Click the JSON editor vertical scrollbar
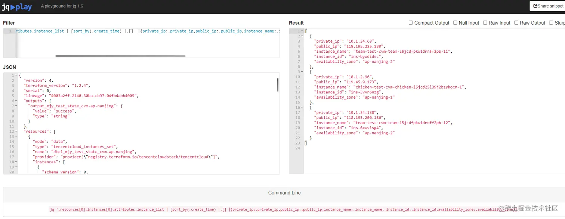 (x=278, y=85)
